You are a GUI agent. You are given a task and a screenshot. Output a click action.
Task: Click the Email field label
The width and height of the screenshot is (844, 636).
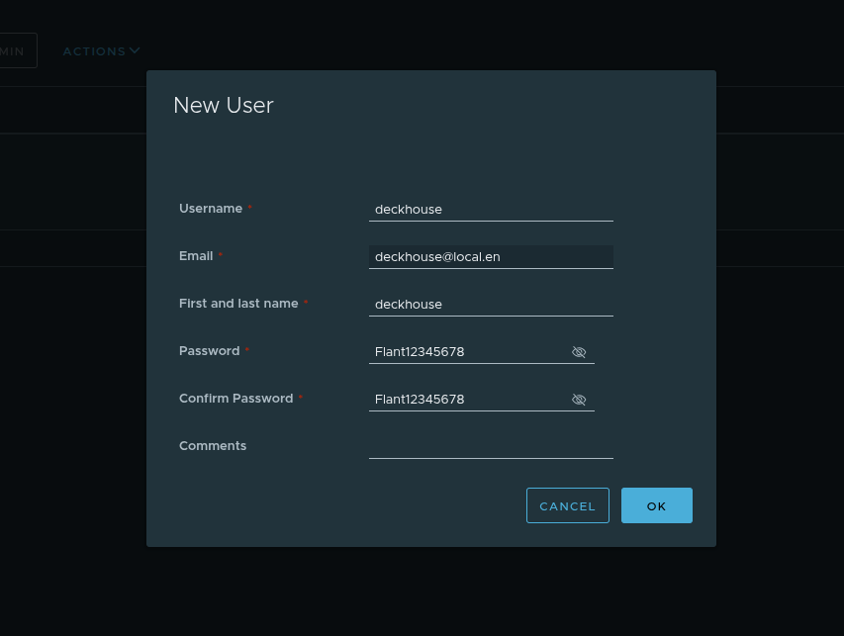[196, 255]
